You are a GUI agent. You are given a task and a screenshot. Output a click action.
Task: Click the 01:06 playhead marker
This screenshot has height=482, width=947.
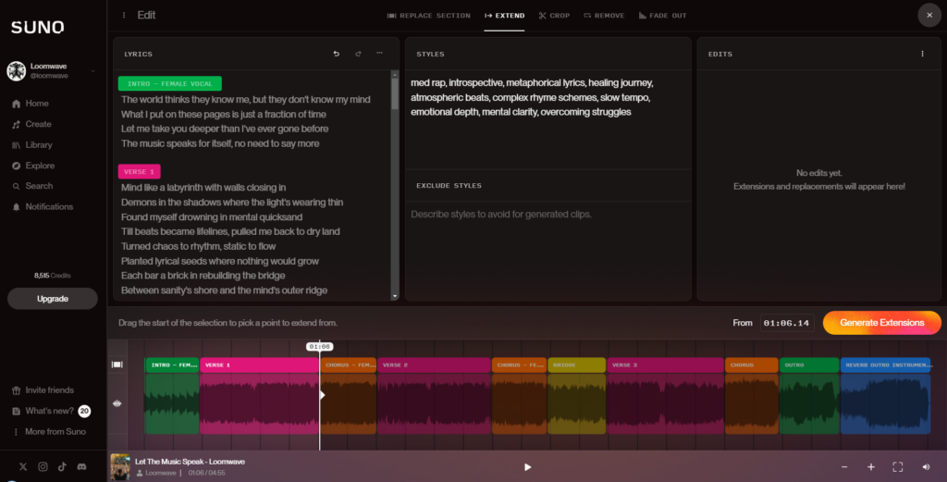click(x=319, y=347)
